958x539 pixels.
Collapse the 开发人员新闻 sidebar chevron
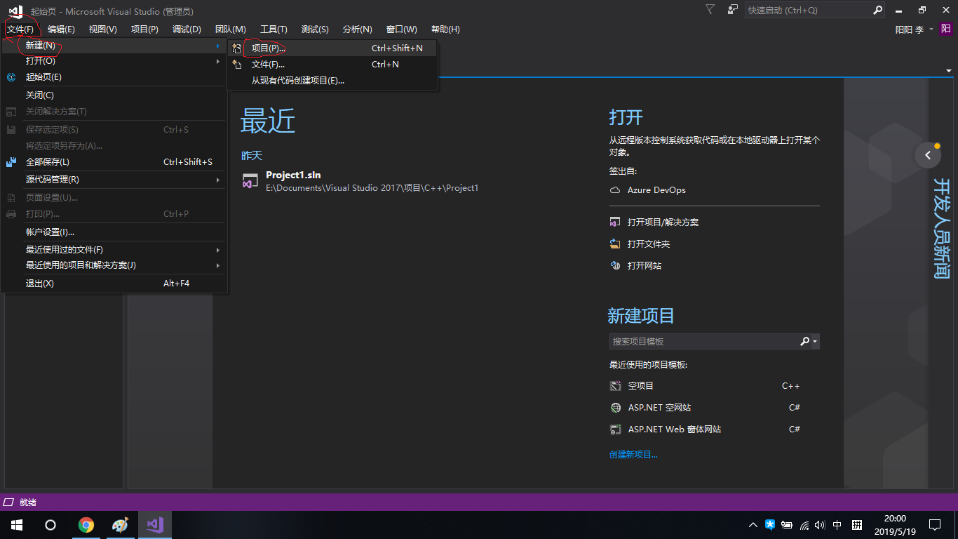[928, 154]
